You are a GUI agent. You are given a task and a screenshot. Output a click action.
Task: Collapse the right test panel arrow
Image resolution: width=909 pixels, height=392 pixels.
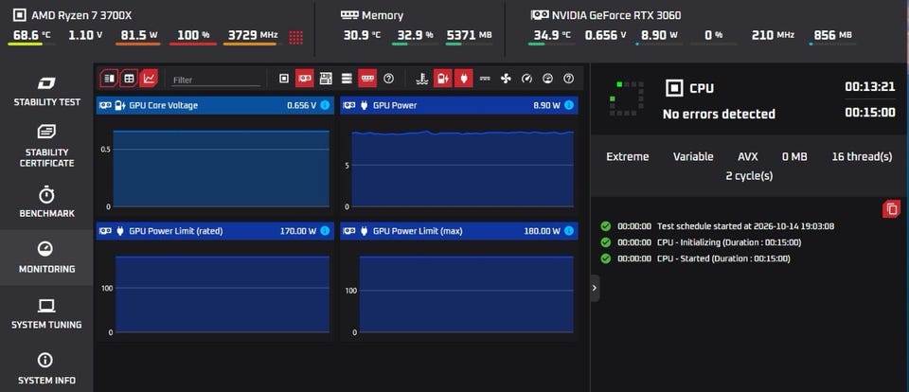tap(595, 288)
